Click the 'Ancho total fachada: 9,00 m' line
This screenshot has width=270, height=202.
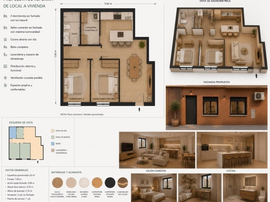pos(21,183)
